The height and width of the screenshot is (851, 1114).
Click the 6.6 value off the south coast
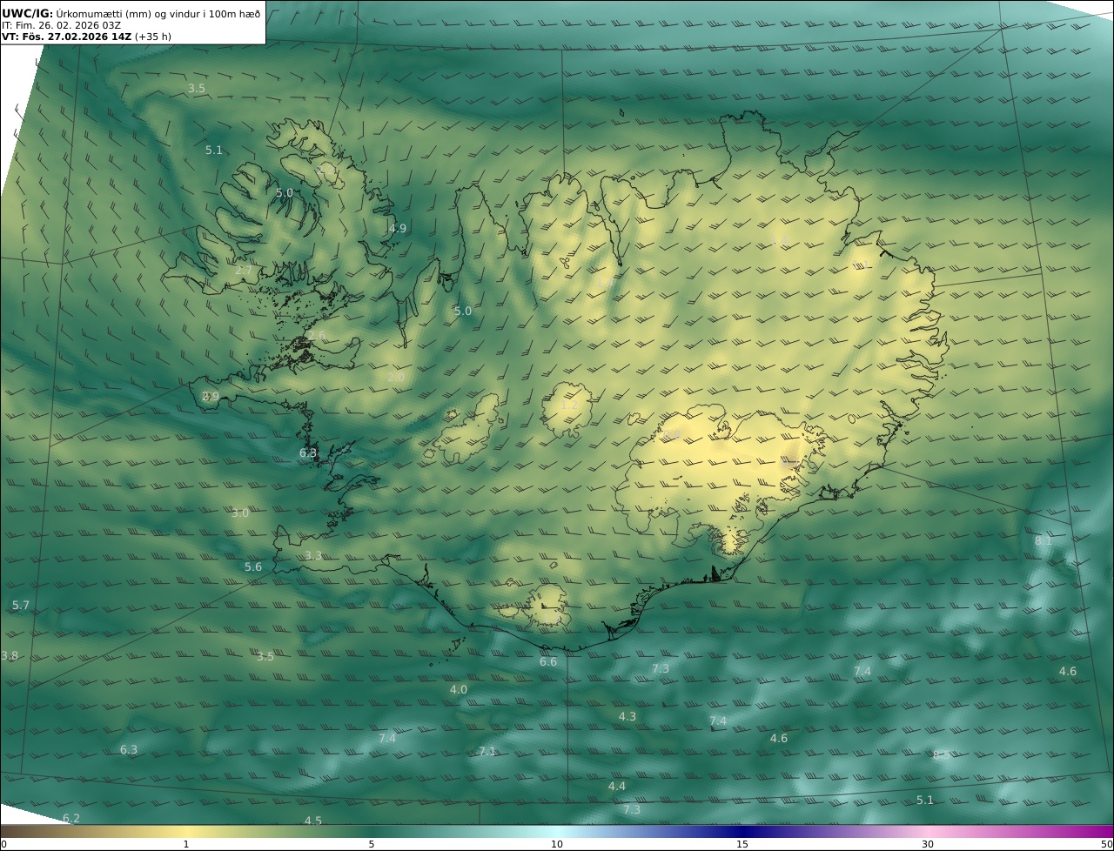point(548,662)
